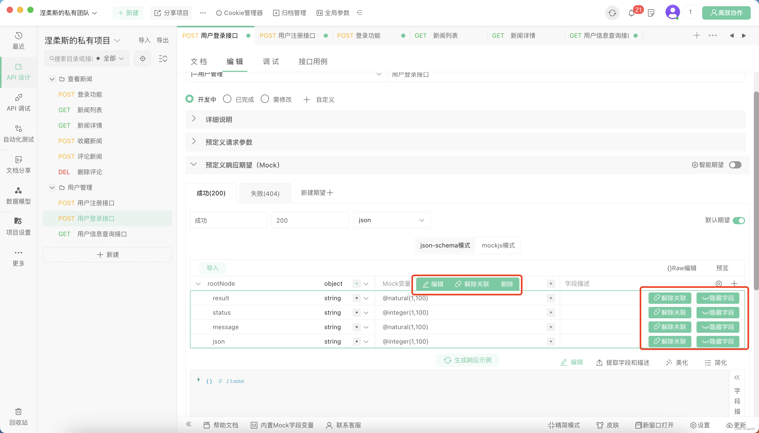Viewport: 759px width, 433px height.
Task: Open the notes icon in top bar
Action: (651, 13)
